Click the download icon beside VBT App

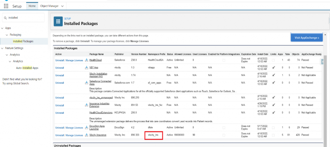pos(86,68)
